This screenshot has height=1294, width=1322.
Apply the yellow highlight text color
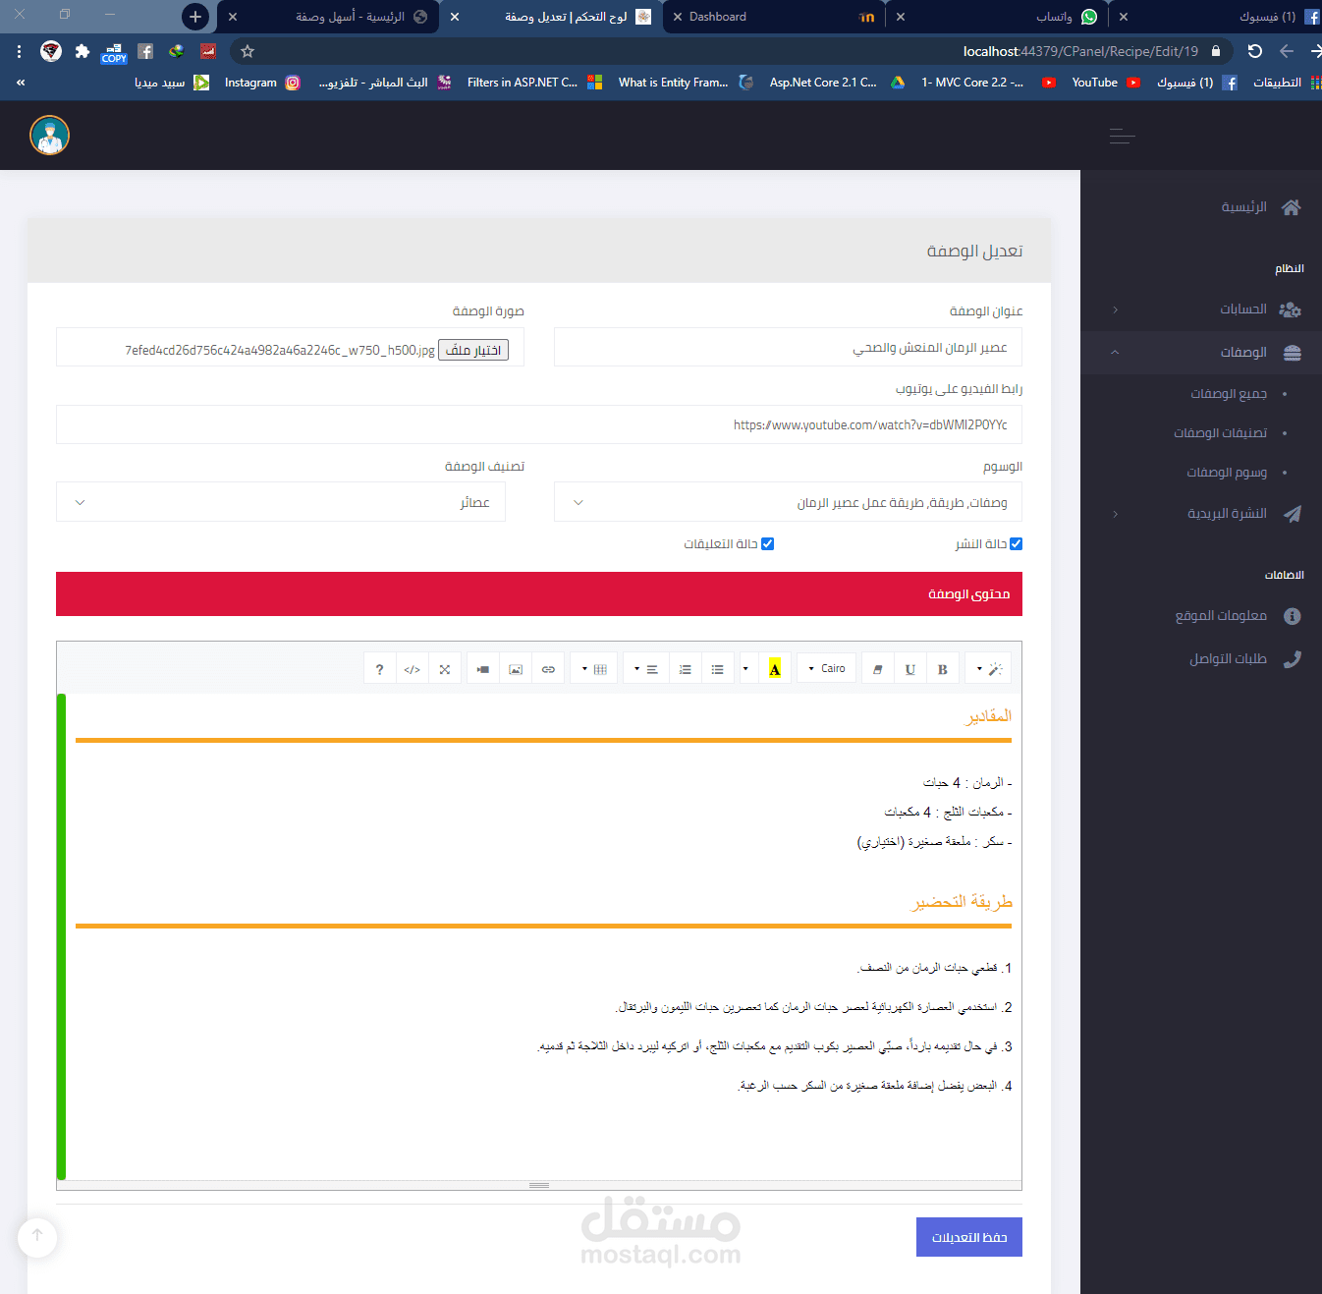point(775,669)
